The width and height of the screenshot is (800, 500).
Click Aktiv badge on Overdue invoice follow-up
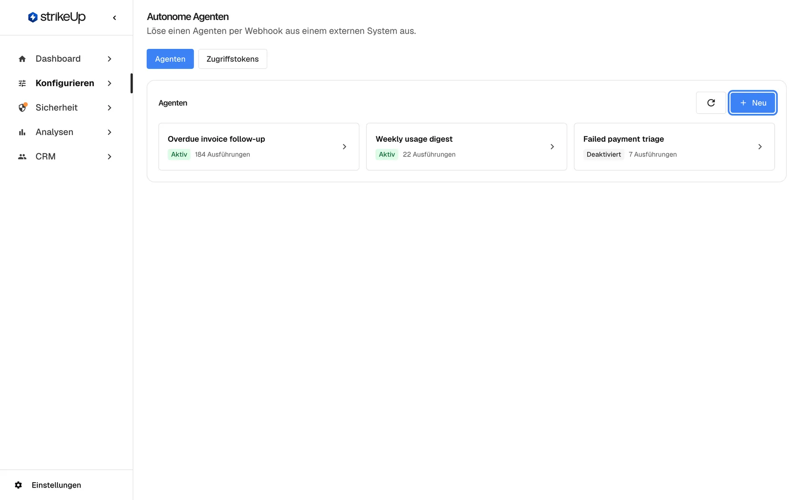click(179, 154)
